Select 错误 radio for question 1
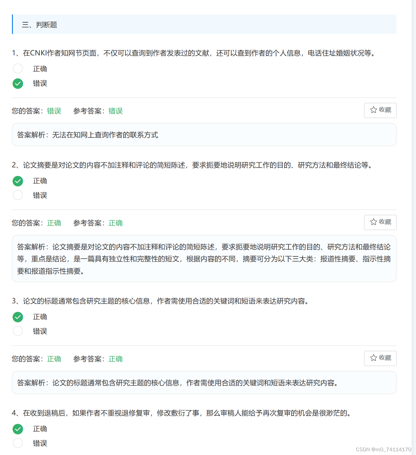416x455 pixels. coord(18,83)
